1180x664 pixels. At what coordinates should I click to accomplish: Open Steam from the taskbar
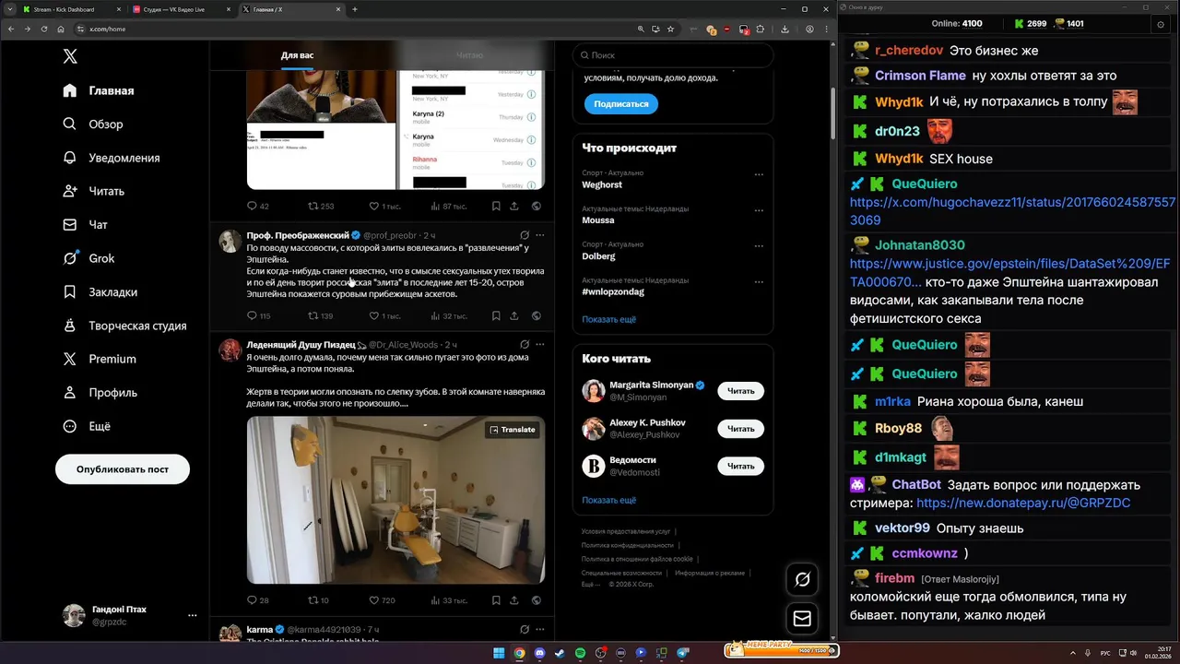pos(560,653)
